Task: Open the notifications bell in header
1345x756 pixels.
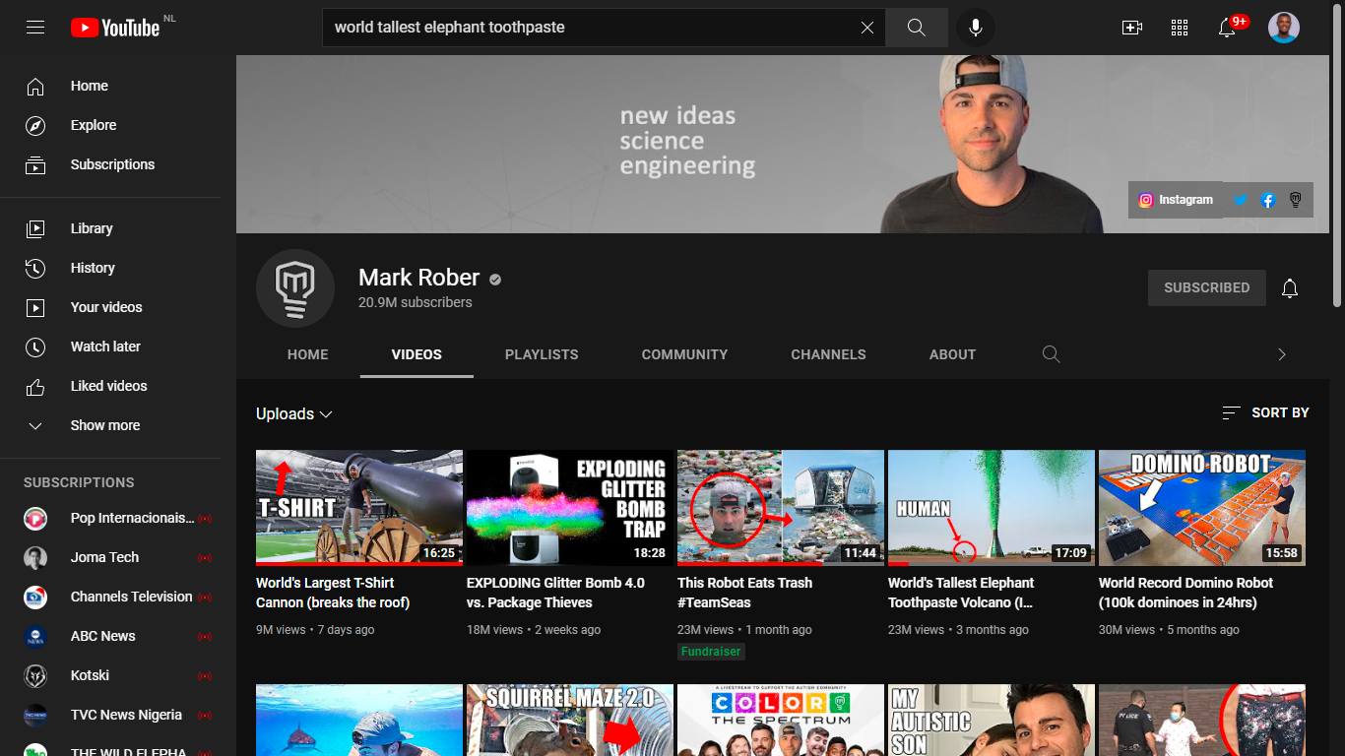Action: [x=1227, y=28]
